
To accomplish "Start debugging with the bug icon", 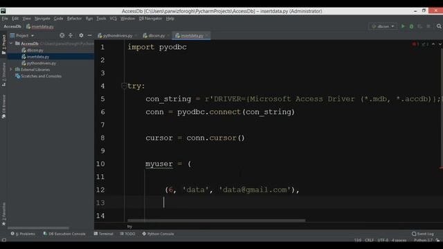I will coord(411,26).
